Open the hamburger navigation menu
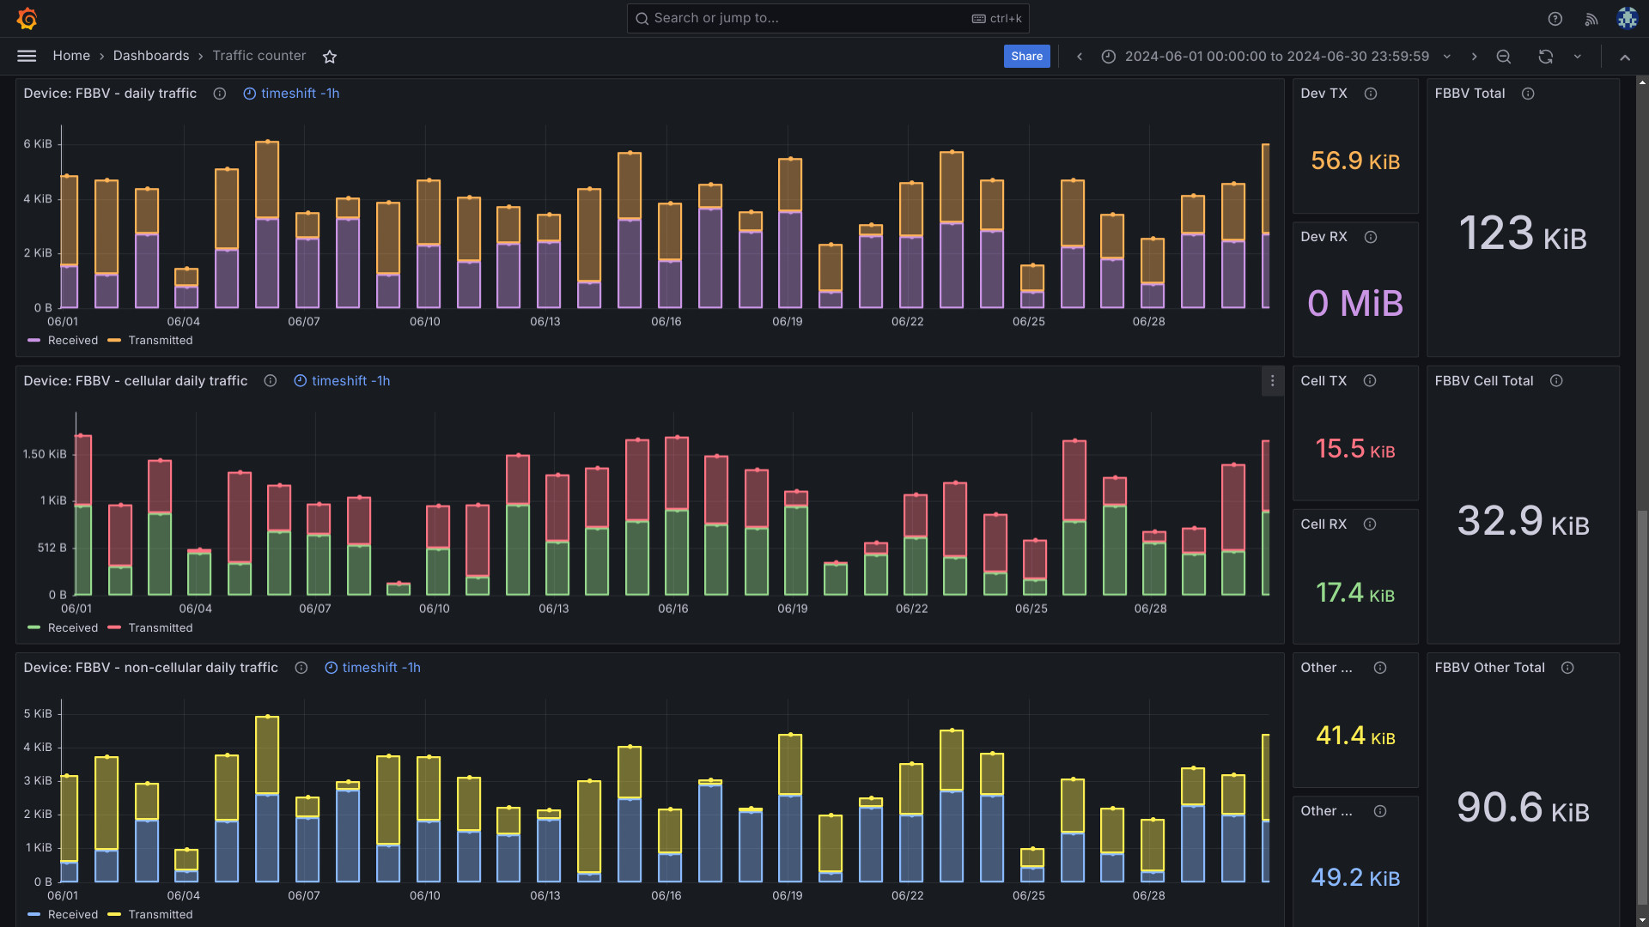This screenshot has width=1649, height=927. [27, 56]
